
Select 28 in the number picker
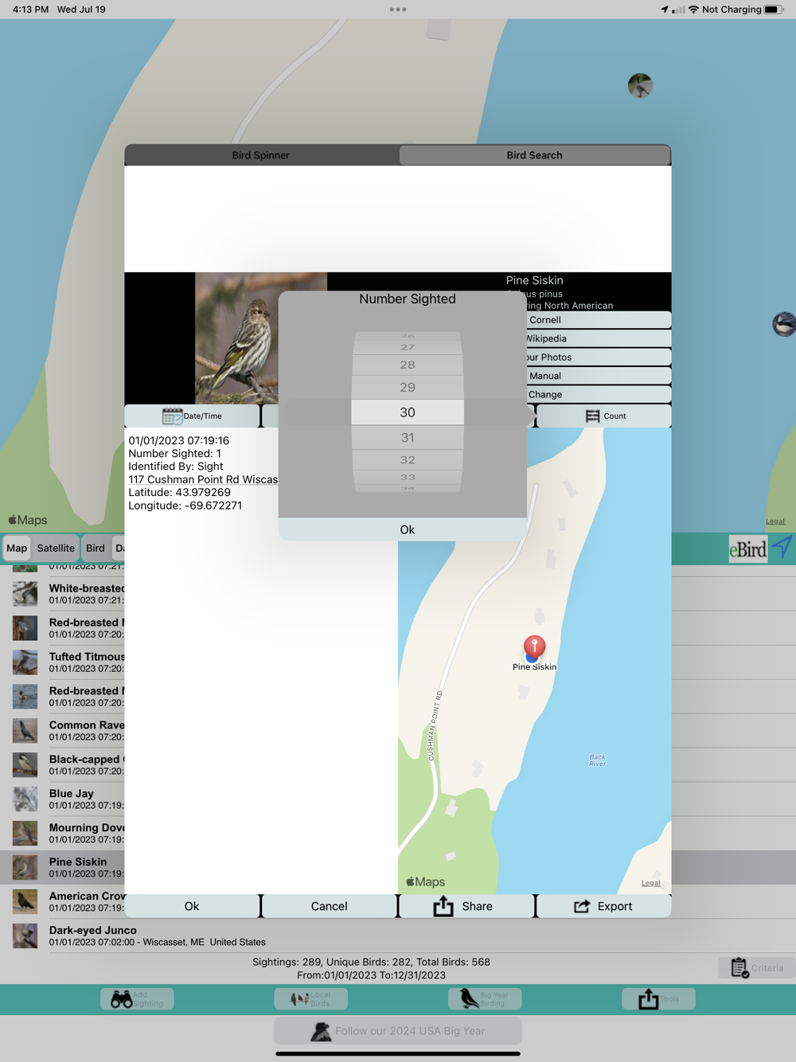[x=408, y=365]
